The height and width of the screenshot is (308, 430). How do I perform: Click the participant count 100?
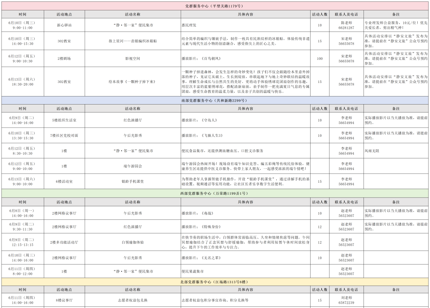coord(320,59)
